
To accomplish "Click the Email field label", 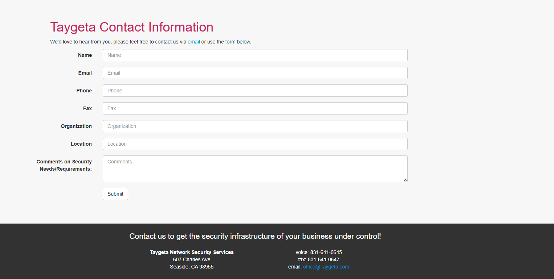I will [85, 73].
